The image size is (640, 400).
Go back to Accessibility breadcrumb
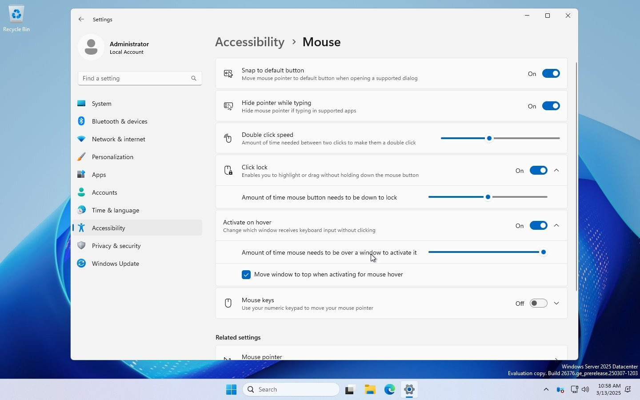pyautogui.click(x=250, y=42)
